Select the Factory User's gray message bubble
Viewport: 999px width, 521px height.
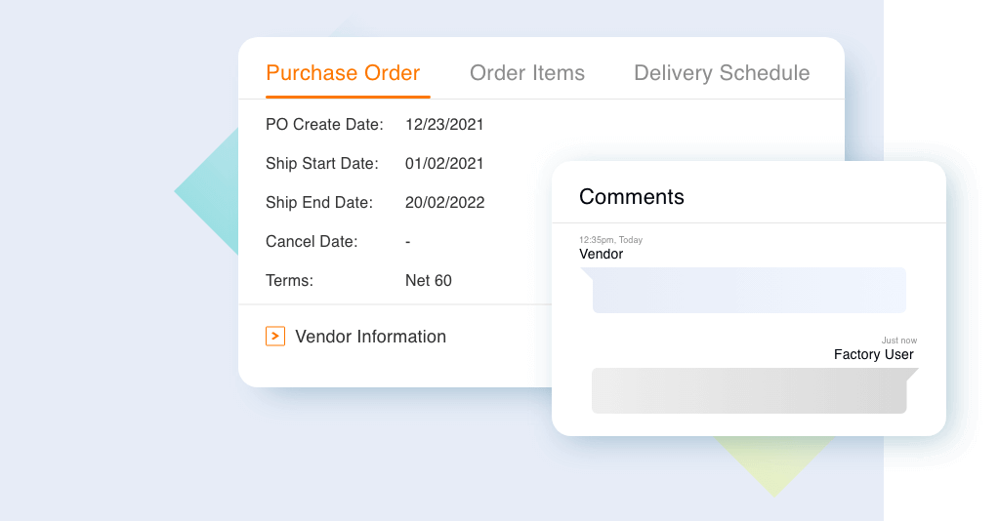pos(748,390)
